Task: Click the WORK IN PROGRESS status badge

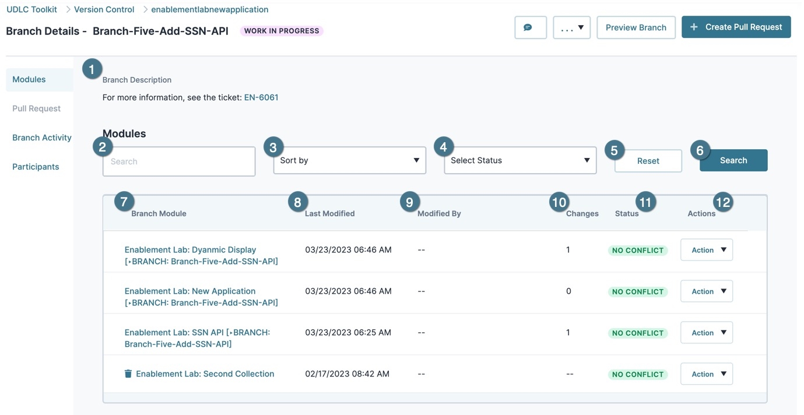Action: pyautogui.click(x=282, y=31)
